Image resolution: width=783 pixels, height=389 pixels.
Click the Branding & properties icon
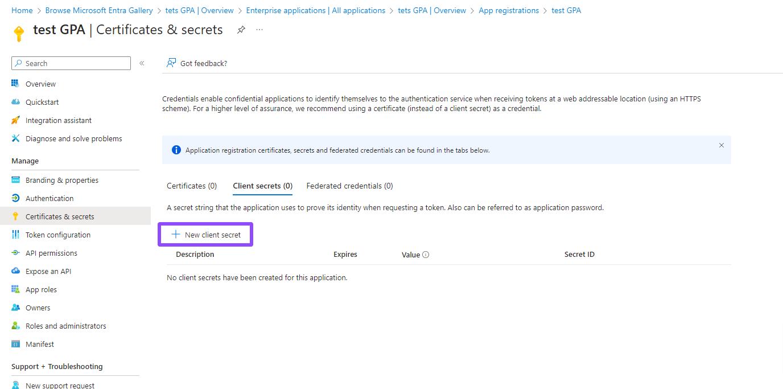pyautogui.click(x=15, y=180)
